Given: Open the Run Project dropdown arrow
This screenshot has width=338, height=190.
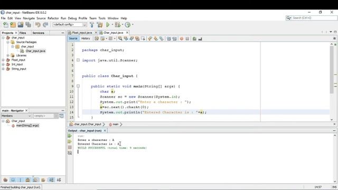Looking at the screenshot, I should point(112,25).
